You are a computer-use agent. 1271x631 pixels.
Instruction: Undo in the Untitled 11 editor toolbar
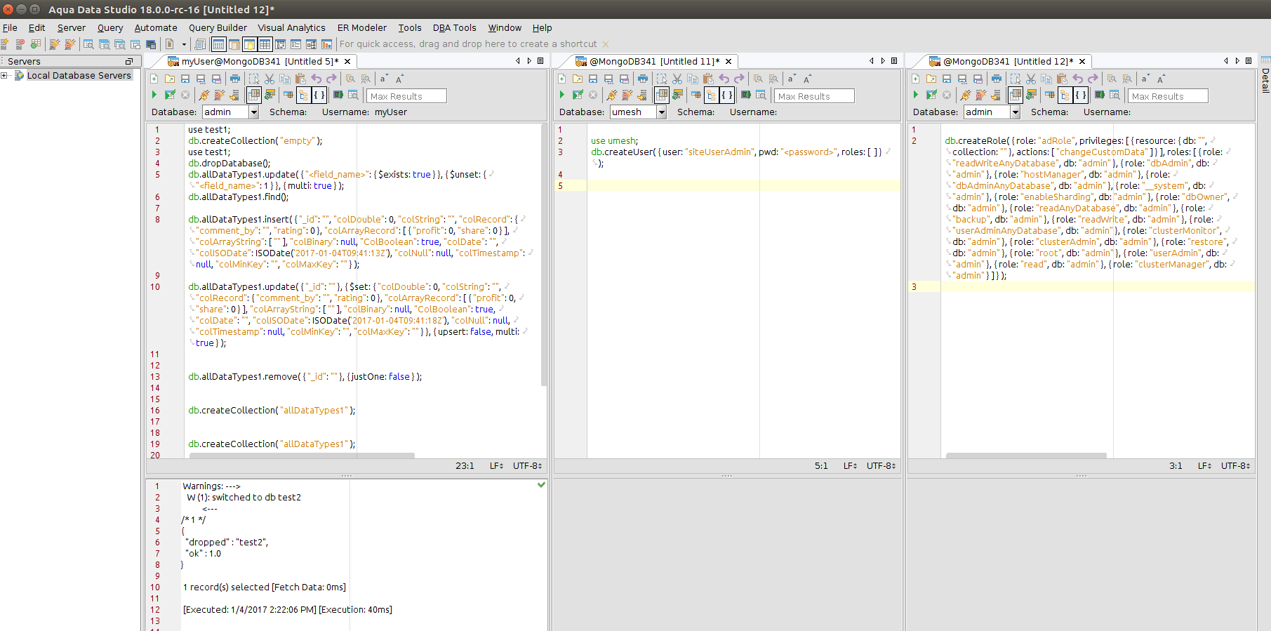[724, 79]
